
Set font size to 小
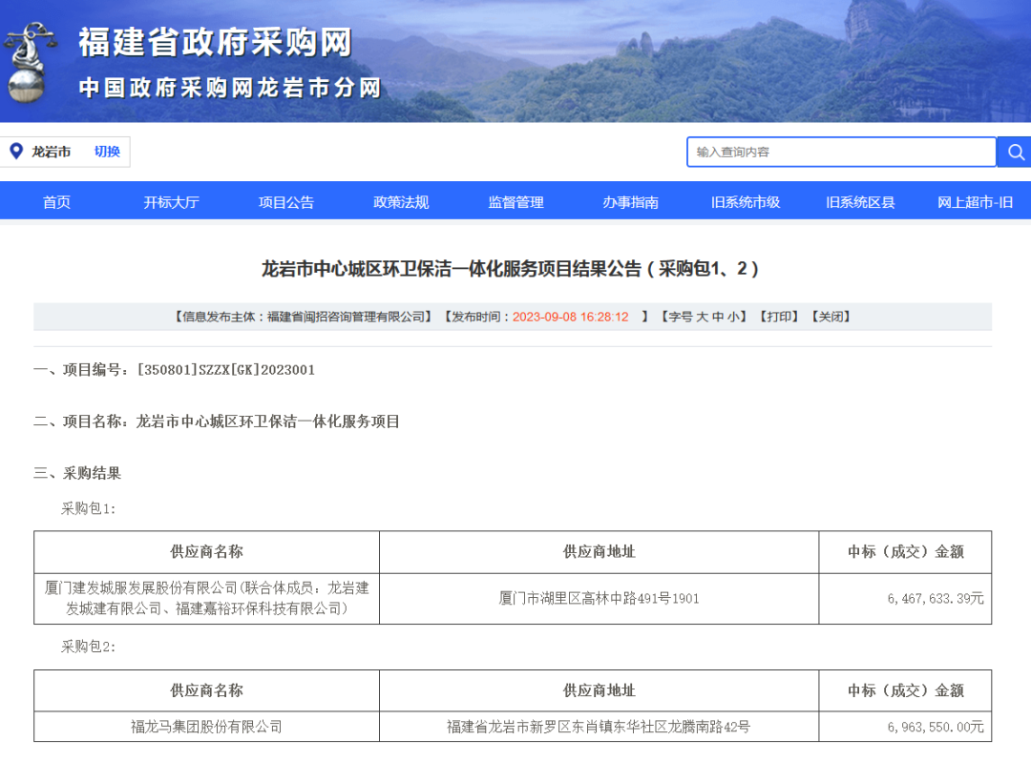(733, 318)
